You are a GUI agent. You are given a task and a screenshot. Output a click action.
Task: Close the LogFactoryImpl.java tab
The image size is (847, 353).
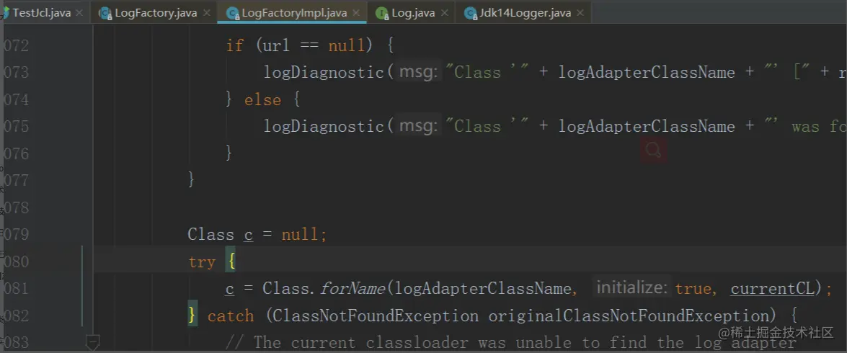355,13
